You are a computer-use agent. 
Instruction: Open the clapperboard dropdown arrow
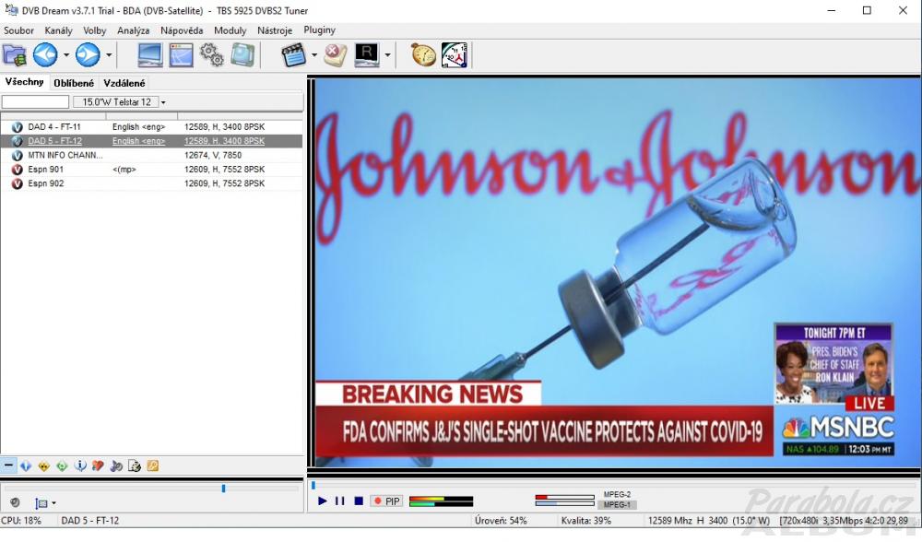(x=314, y=55)
